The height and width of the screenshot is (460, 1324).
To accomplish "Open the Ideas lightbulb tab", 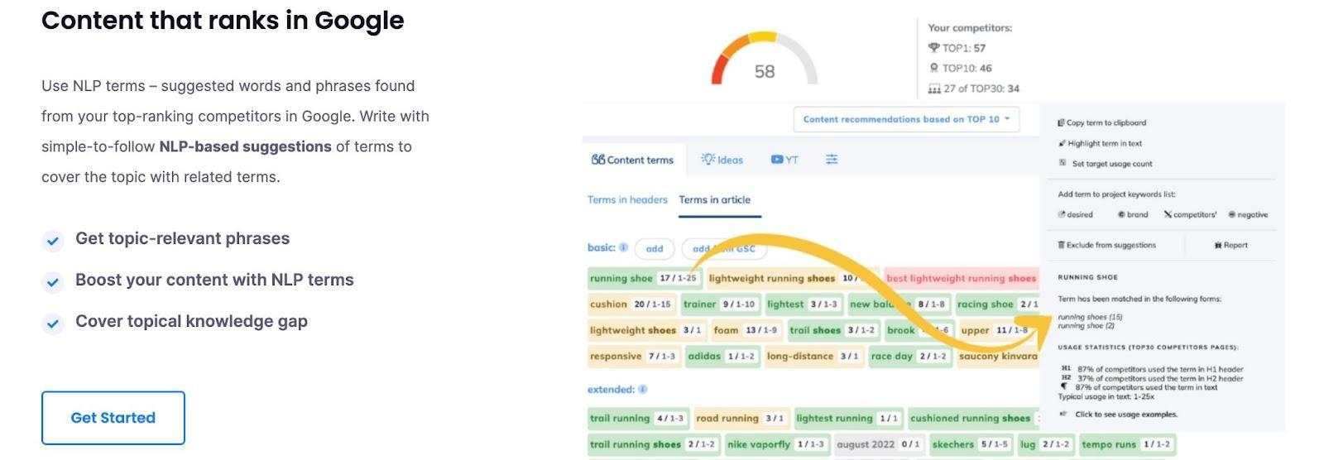I will pyautogui.click(x=722, y=160).
